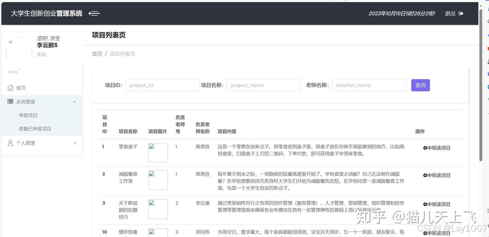Open the project image for 零食盒子
The width and height of the screenshot is (489, 237).
coord(158,153)
